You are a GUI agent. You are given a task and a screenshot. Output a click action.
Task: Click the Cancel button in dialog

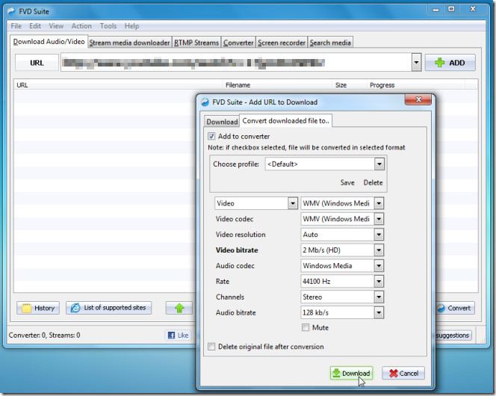pyautogui.click(x=403, y=374)
